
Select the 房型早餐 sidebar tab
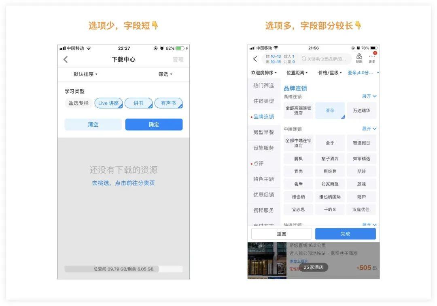tap(264, 132)
